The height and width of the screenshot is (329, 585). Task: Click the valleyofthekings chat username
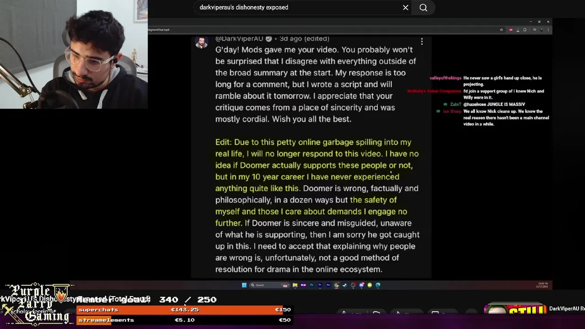445,78
